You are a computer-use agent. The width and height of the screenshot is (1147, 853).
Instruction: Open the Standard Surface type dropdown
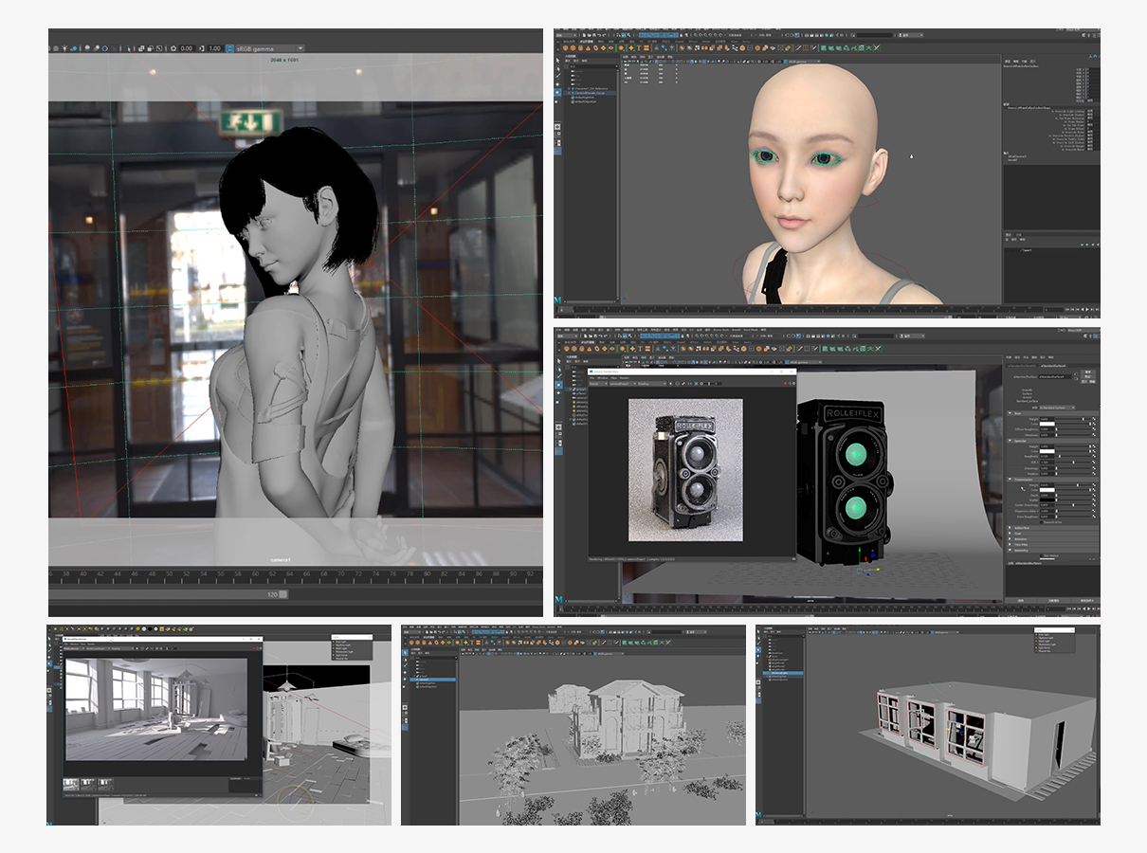coord(1058,408)
